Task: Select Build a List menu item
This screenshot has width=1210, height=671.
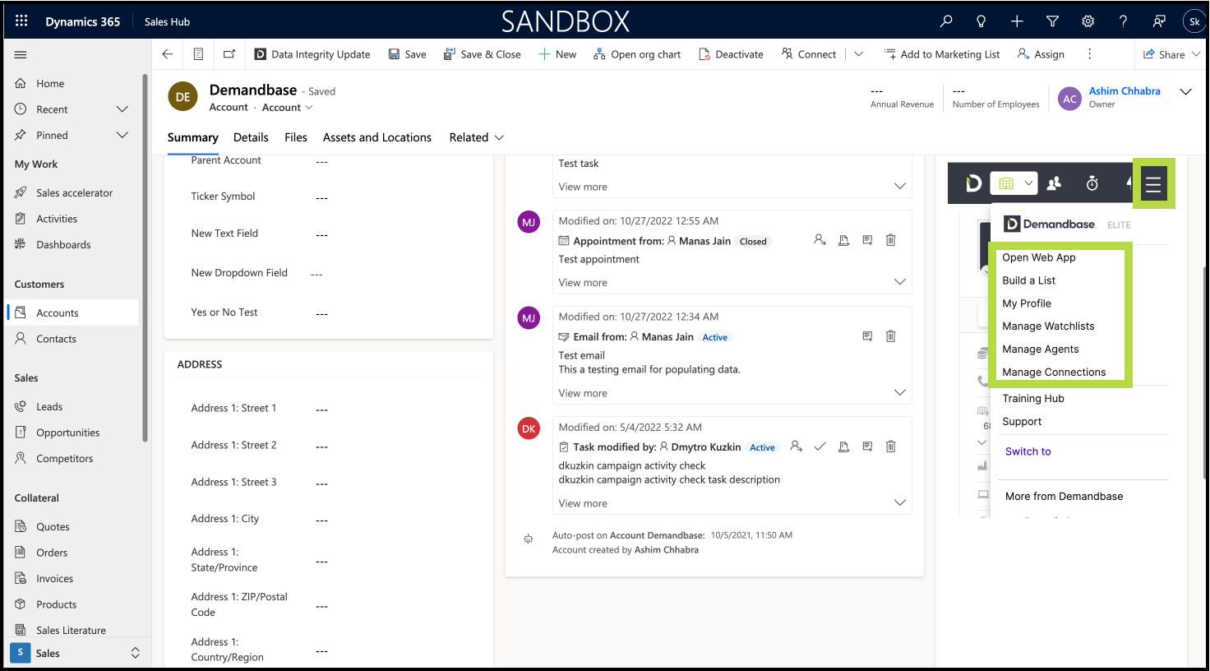Action: point(1029,280)
